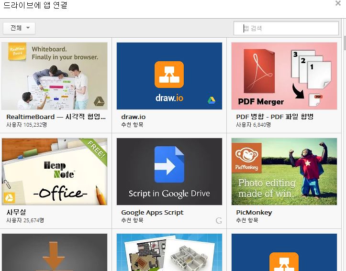Viewport: 346px width, 271px height.
Task: Click the yellow Realtime Board sticky note logo
Action: 17,51
